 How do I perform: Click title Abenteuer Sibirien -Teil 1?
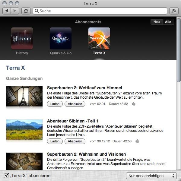tap(73, 121)
